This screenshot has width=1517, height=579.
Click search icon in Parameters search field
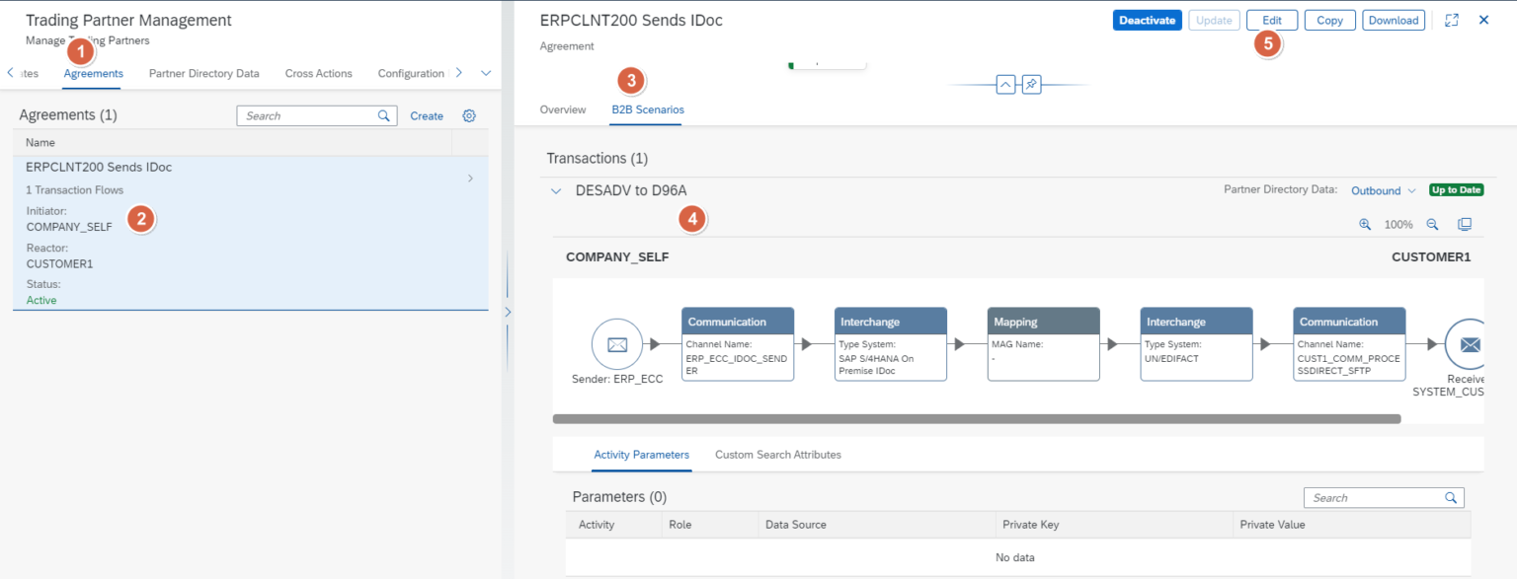coord(1451,498)
